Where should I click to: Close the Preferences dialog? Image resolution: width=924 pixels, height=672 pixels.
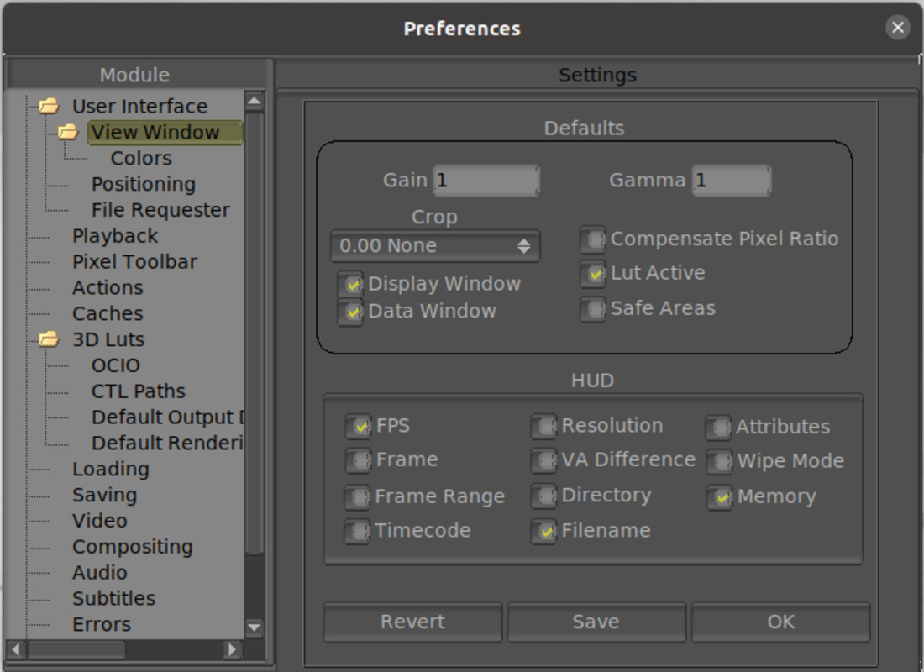[897, 28]
